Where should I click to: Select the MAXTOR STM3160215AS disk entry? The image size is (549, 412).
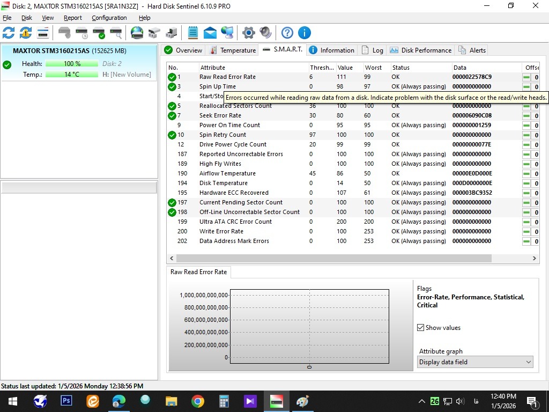pyautogui.click(x=70, y=51)
